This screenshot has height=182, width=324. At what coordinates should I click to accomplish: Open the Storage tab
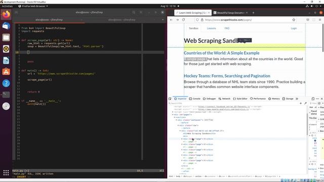pyautogui.click(x=288, y=99)
